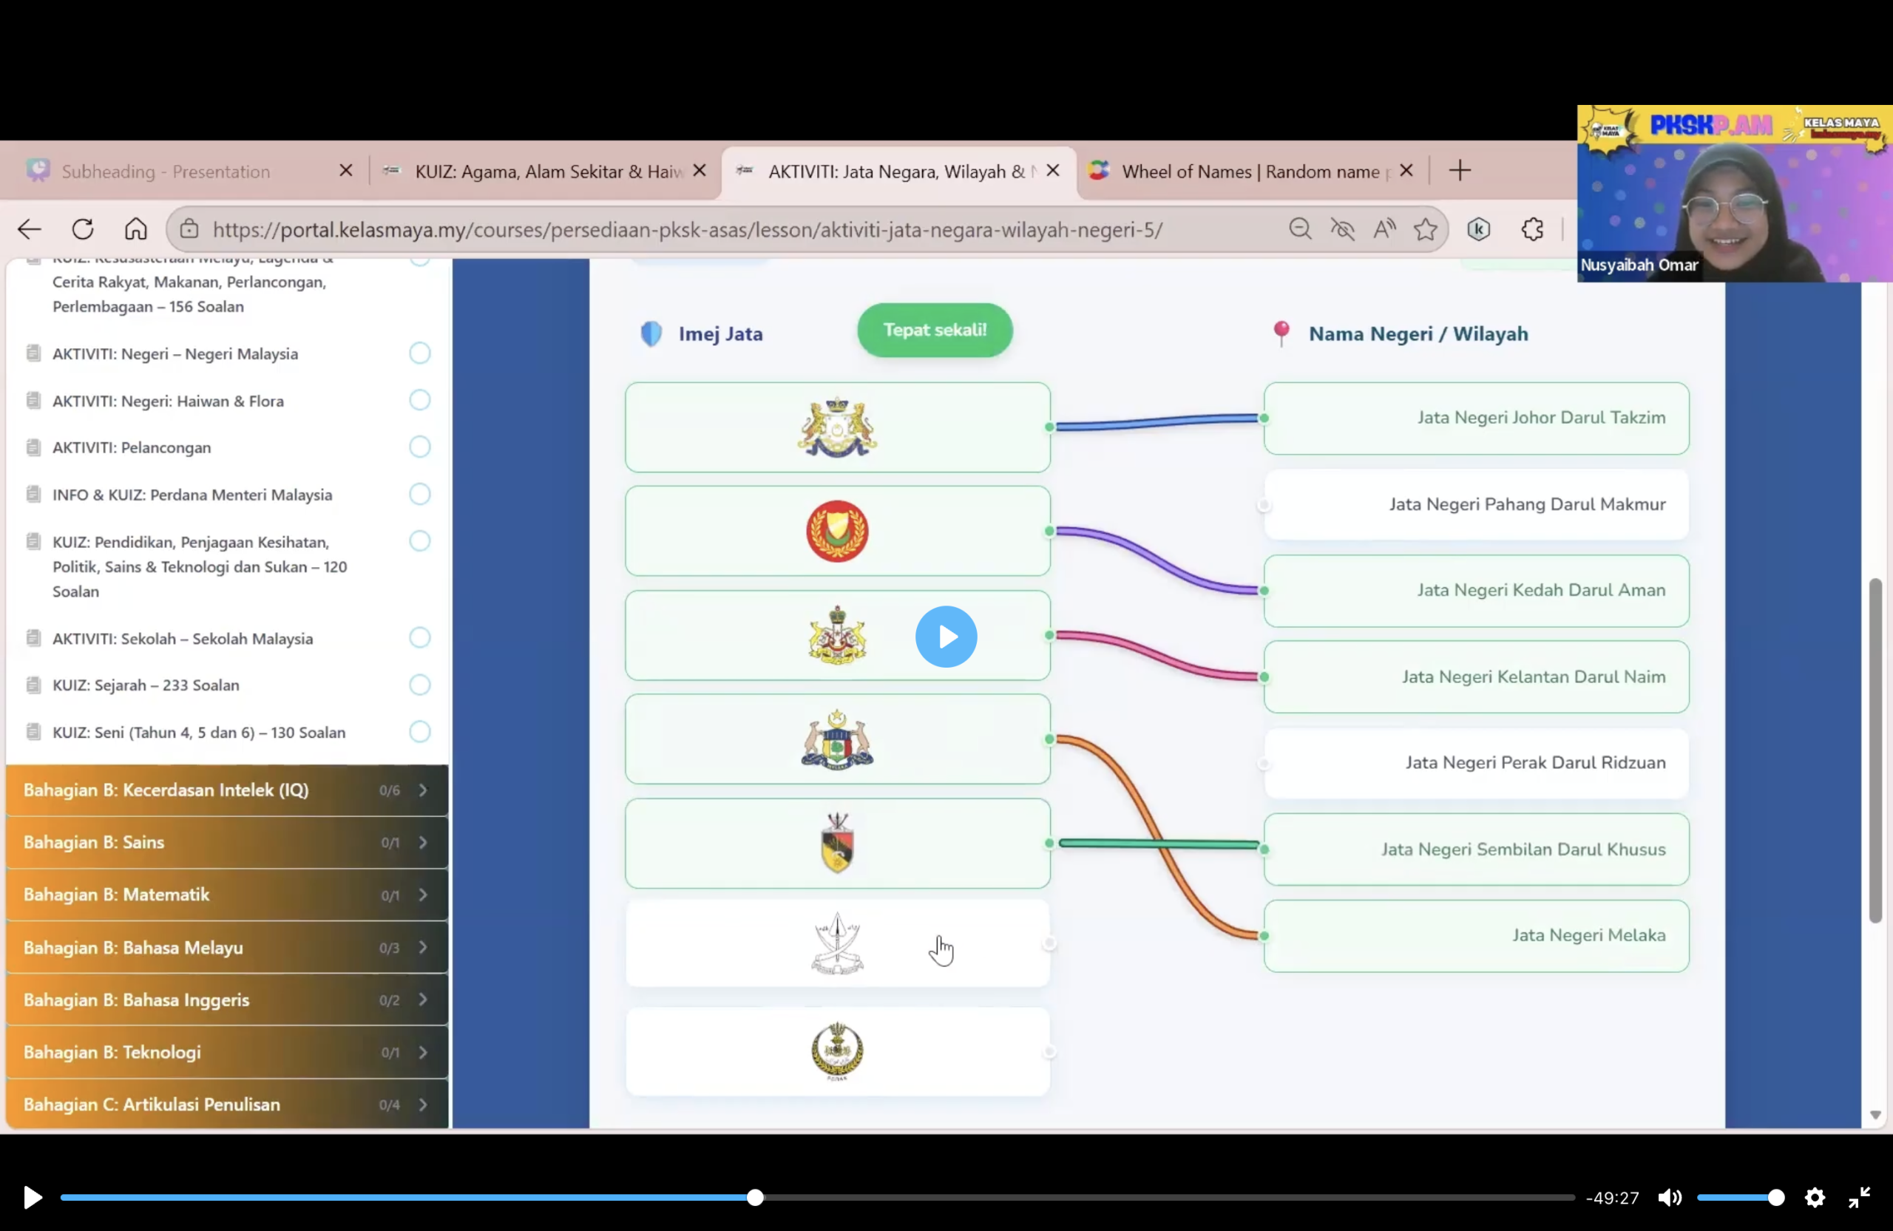Open the browser Extensions puzzle icon
The height and width of the screenshot is (1231, 1893).
[x=1533, y=230]
